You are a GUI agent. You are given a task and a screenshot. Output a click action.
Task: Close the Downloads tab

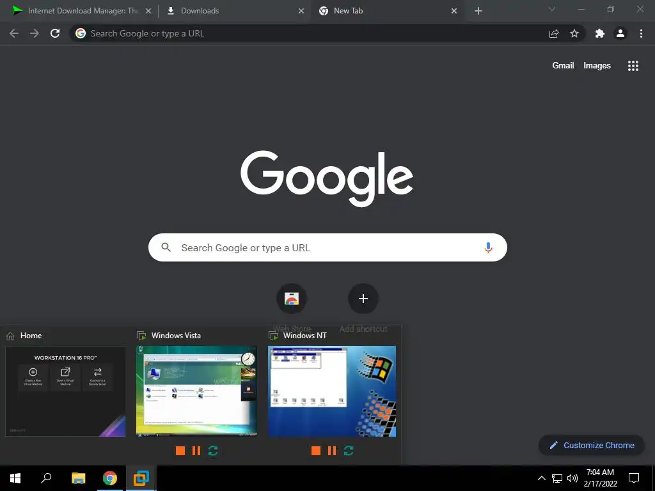pos(301,11)
